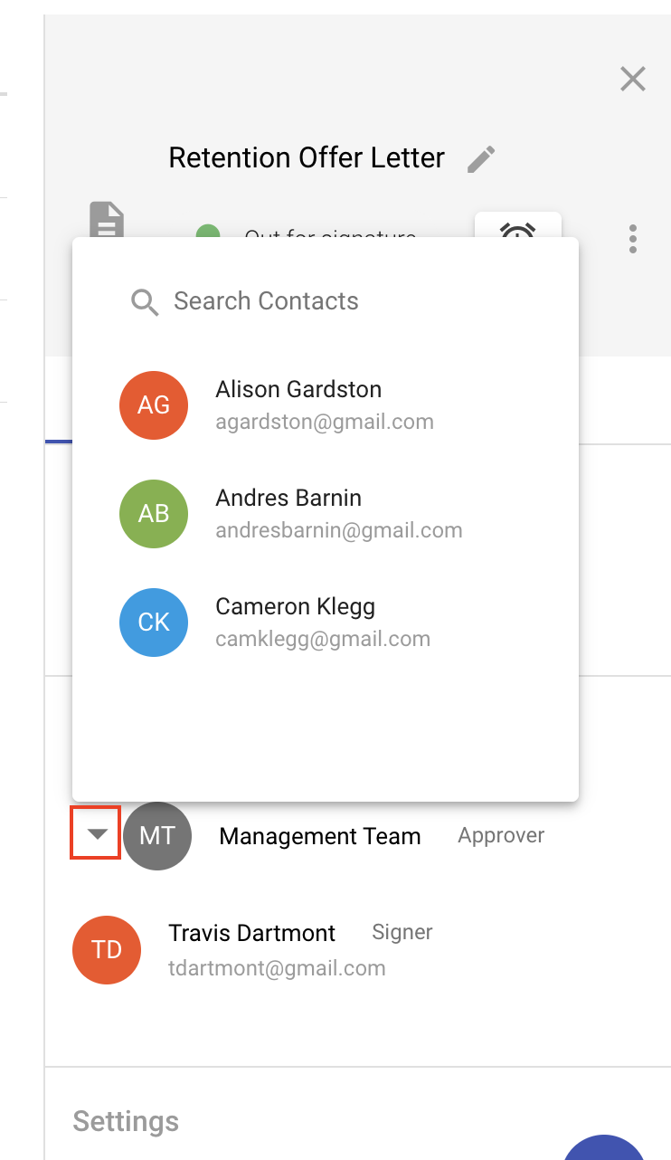Image resolution: width=671 pixels, height=1160 pixels.
Task: Click the Approver role label
Action: coord(501,835)
